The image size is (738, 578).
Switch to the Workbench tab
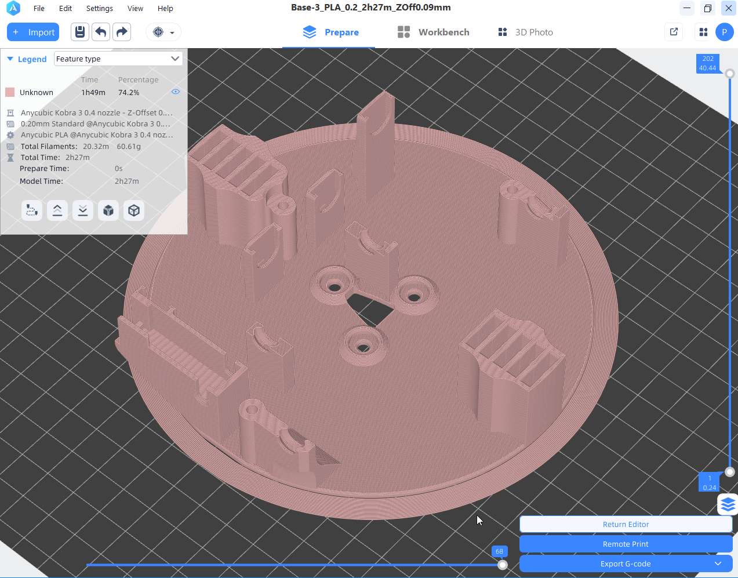(434, 32)
